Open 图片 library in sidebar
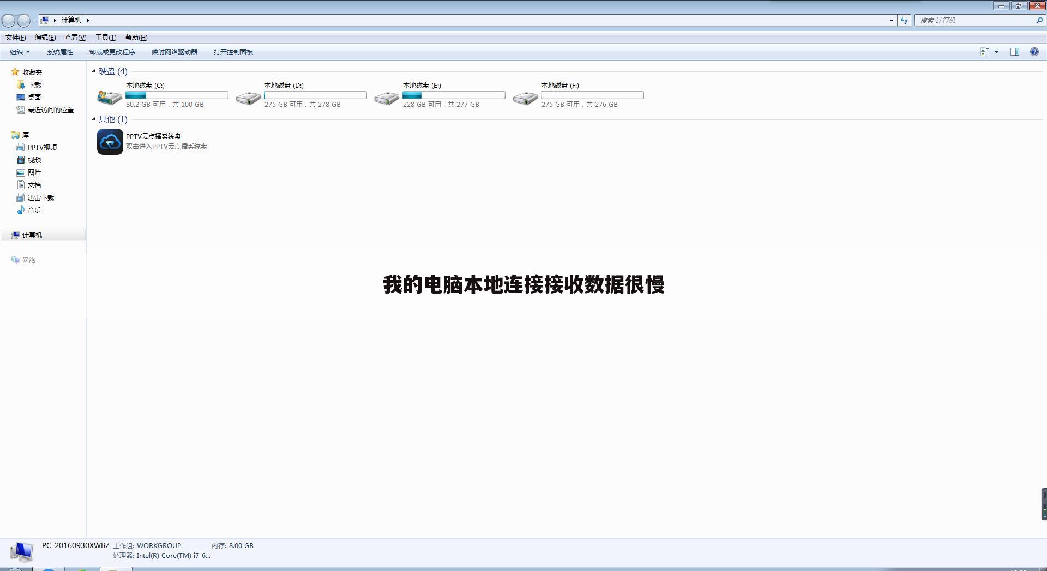1047x571 pixels. coord(28,172)
